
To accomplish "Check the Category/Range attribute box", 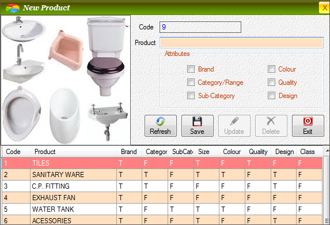I will (191, 82).
